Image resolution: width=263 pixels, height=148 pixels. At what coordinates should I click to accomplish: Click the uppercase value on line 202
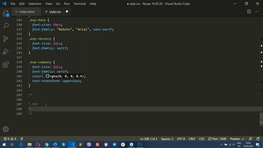[71, 81]
